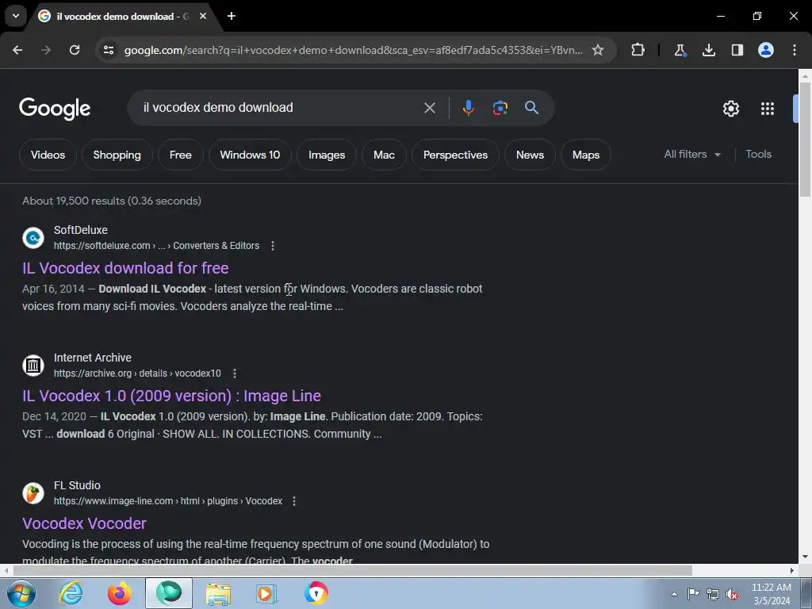812x609 pixels.
Task: Switch to Images results
Action: click(x=326, y=155)
